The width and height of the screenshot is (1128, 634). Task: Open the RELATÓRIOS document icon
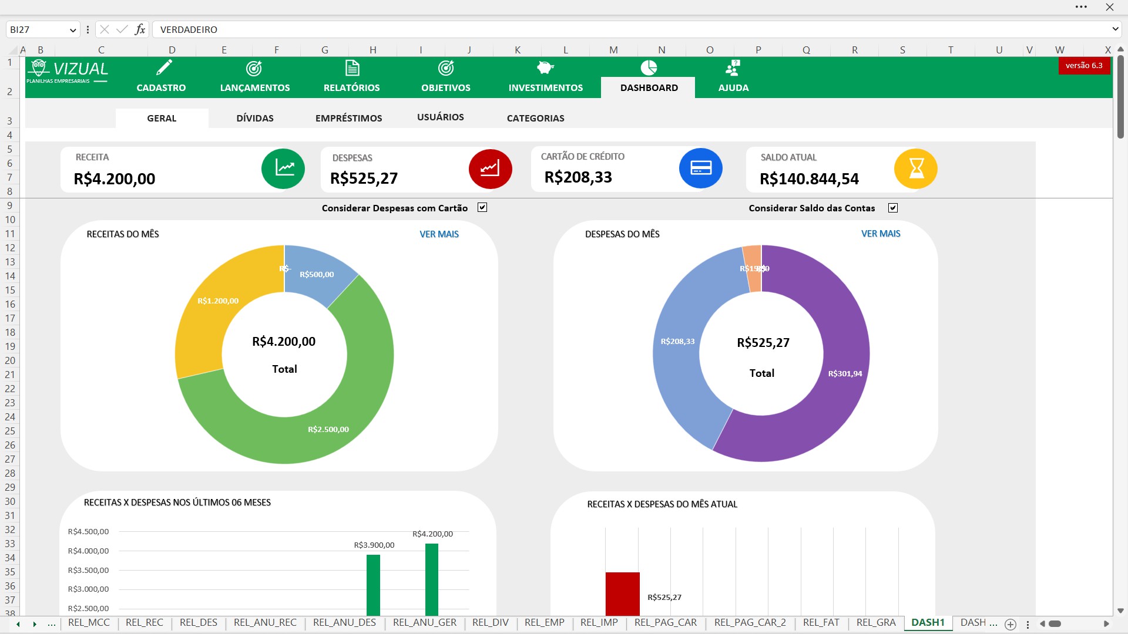pyautogui.click(x=352, y=68)
